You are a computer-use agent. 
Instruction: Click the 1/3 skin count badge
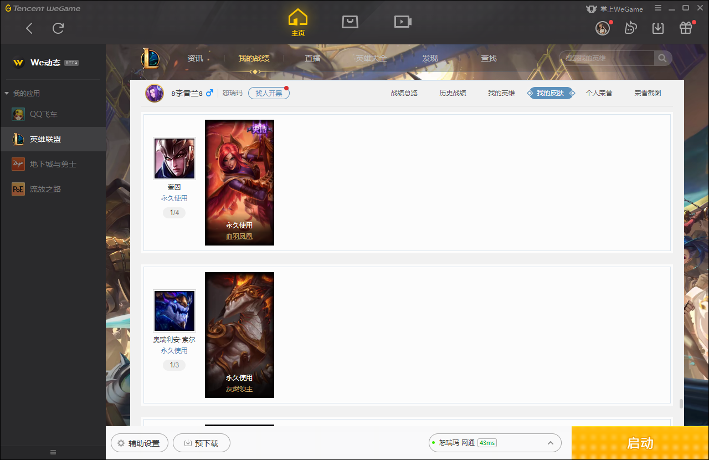[174, 365]
